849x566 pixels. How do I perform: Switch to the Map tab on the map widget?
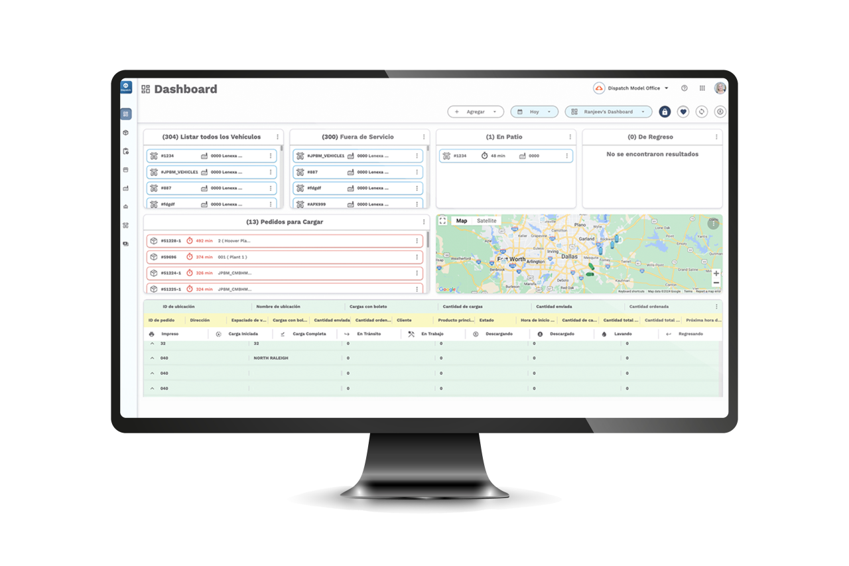pyautogui.click(x=462, y=220)
